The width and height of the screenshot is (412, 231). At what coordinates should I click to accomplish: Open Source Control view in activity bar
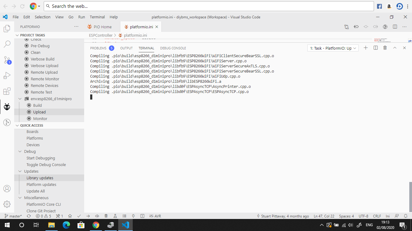(x=7, y=60)
